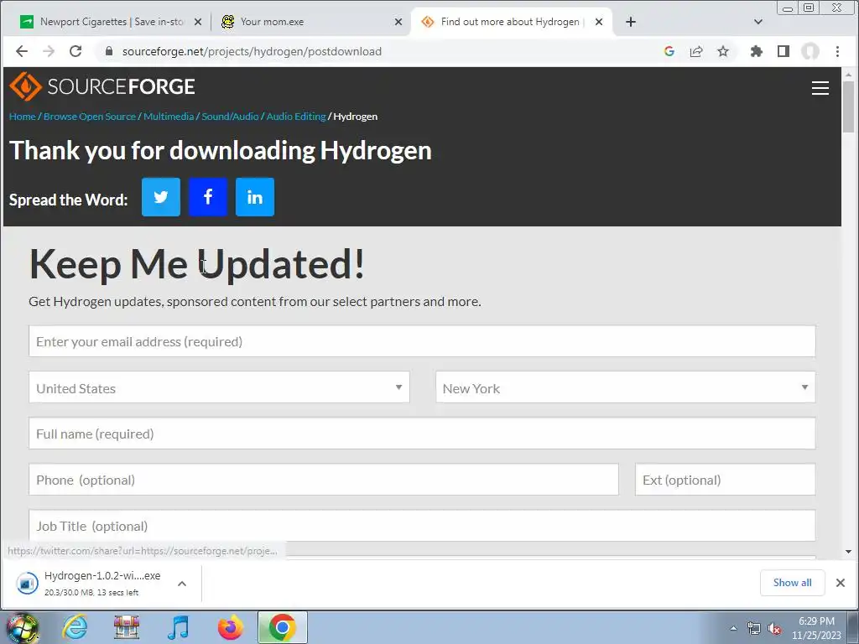The height and width of the screenshot is (644, 859).
Task: Follow the Home breadcrumb link
Action: pos(23,116)
